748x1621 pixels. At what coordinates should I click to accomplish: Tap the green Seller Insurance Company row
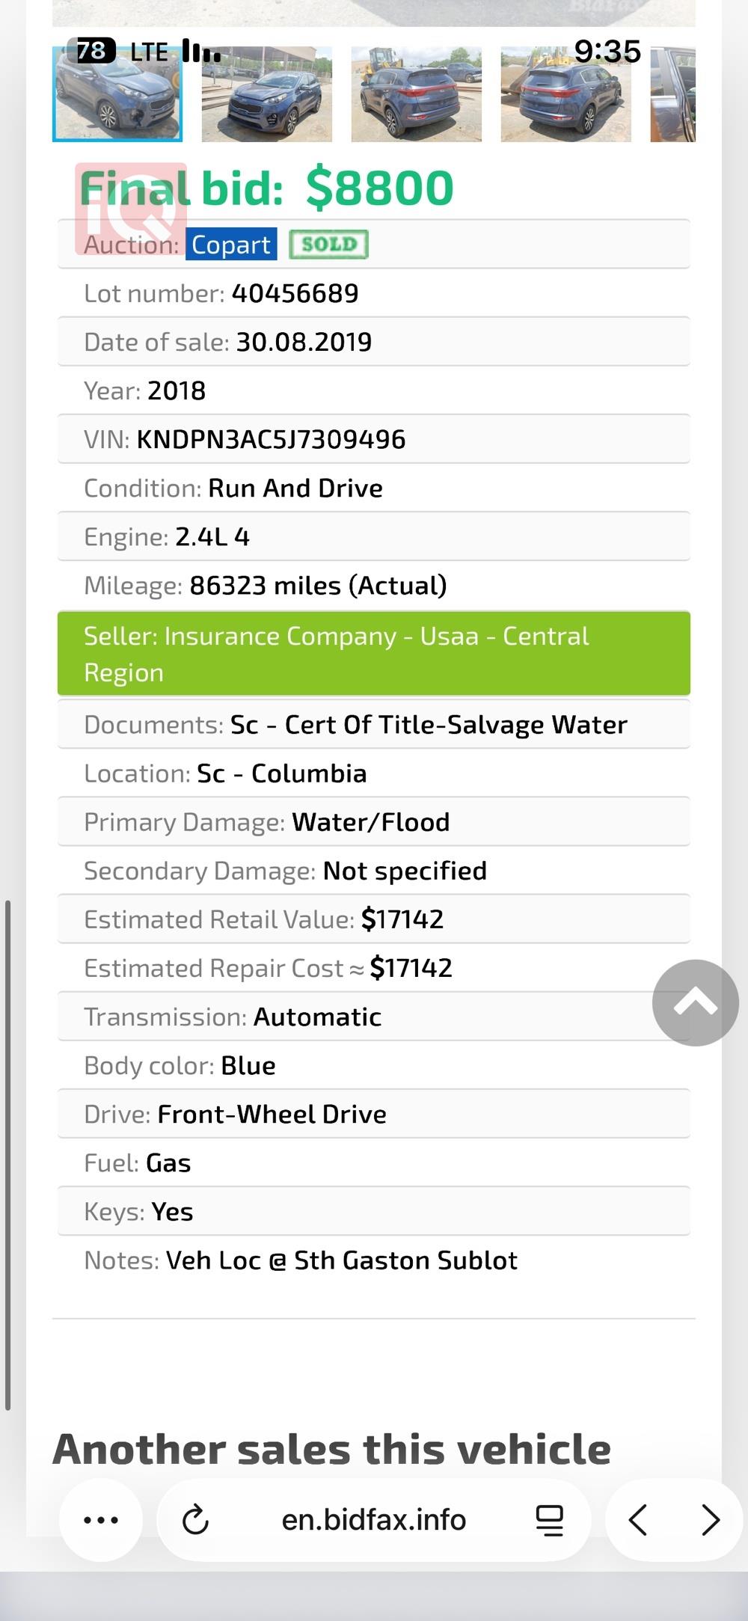click(373, 654)
